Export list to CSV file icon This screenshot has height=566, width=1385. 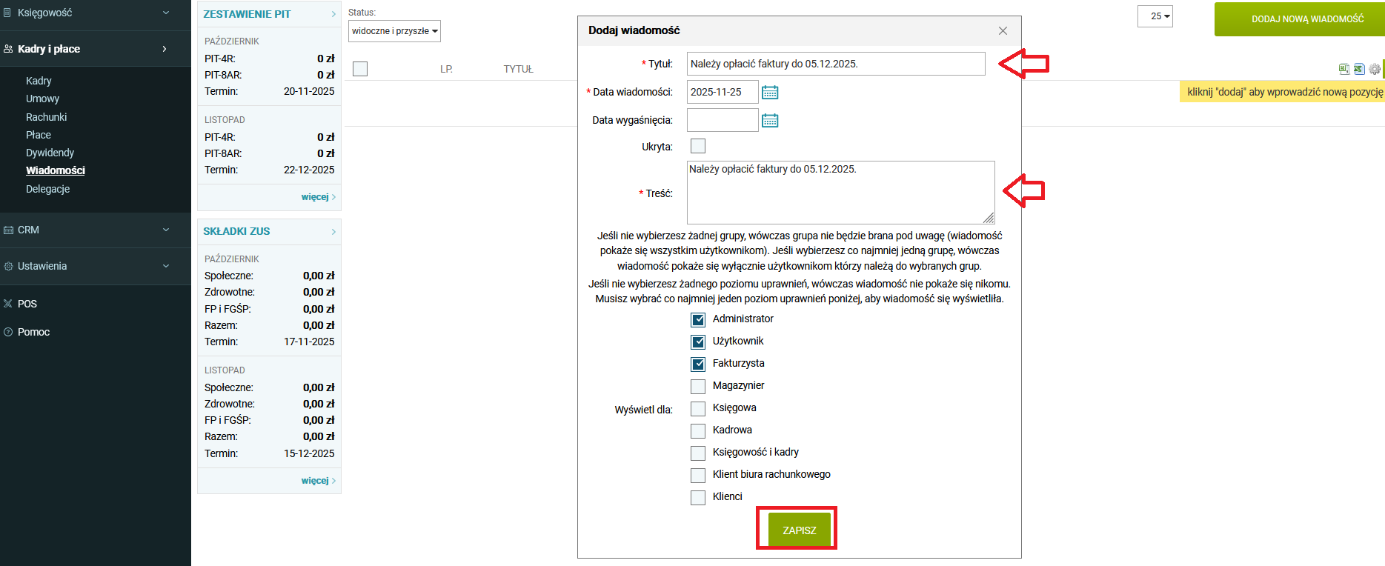pyautogui.click(x=1344, y=69)
